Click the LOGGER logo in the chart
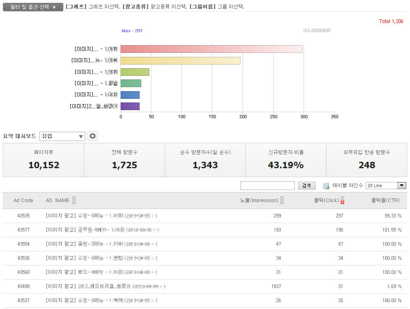This screenshot has height=309, width=410. click(317, 31)
